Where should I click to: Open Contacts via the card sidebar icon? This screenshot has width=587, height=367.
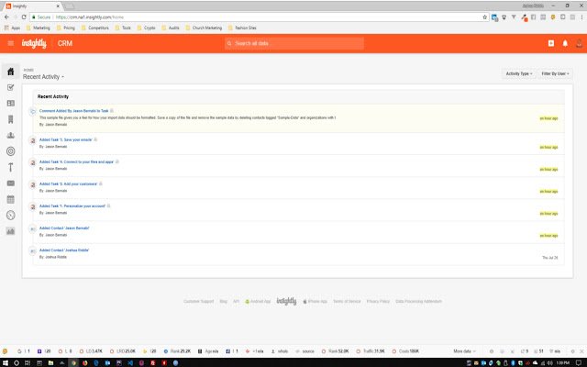coord(10,103)
